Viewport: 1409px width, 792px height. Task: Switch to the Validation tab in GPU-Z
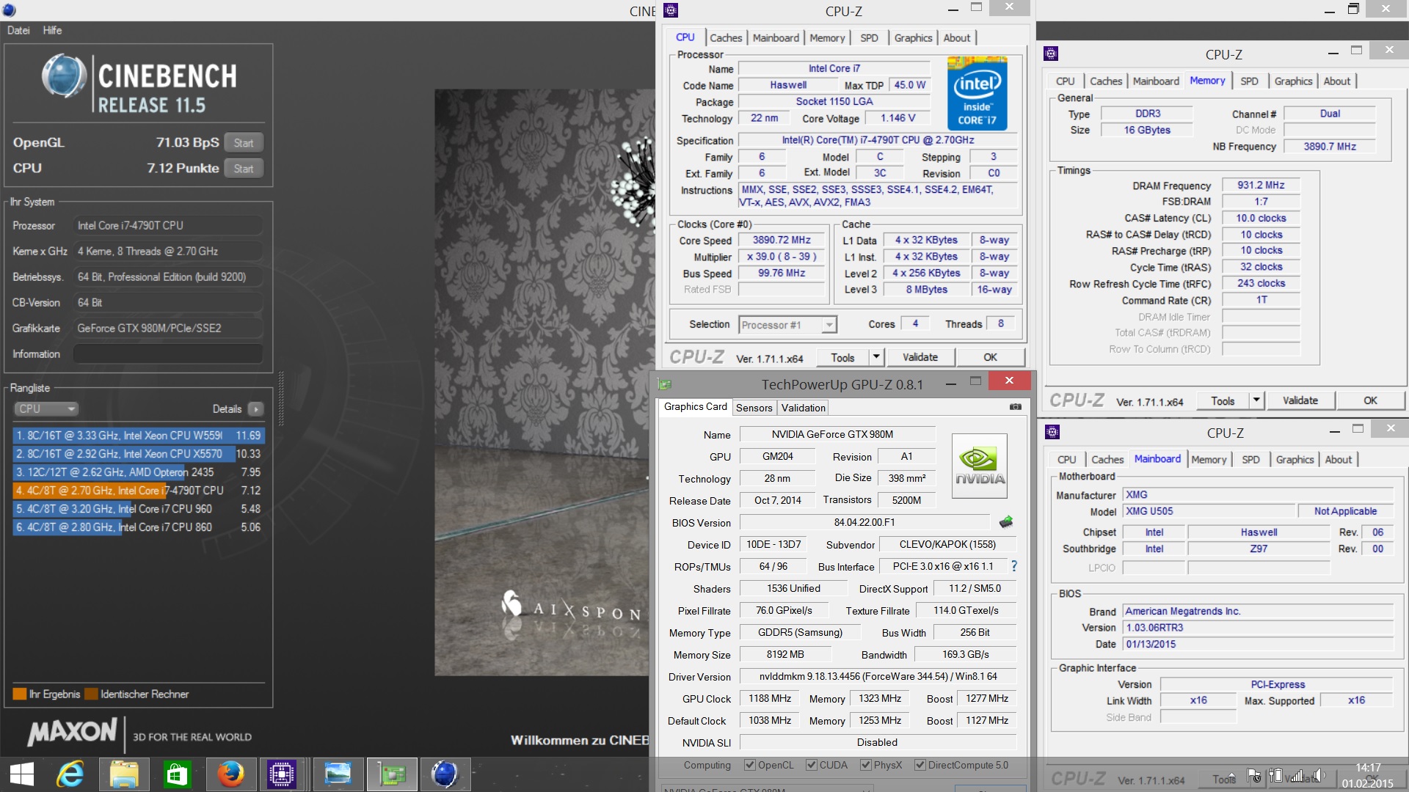[803, 408]
